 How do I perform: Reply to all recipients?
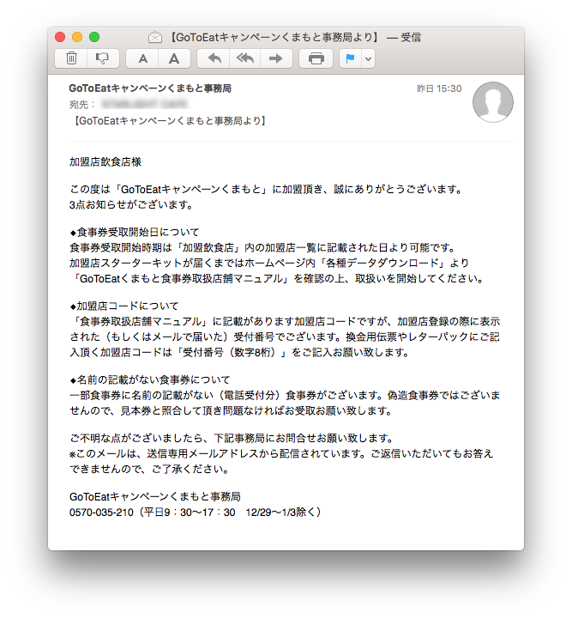pos(245,58)
